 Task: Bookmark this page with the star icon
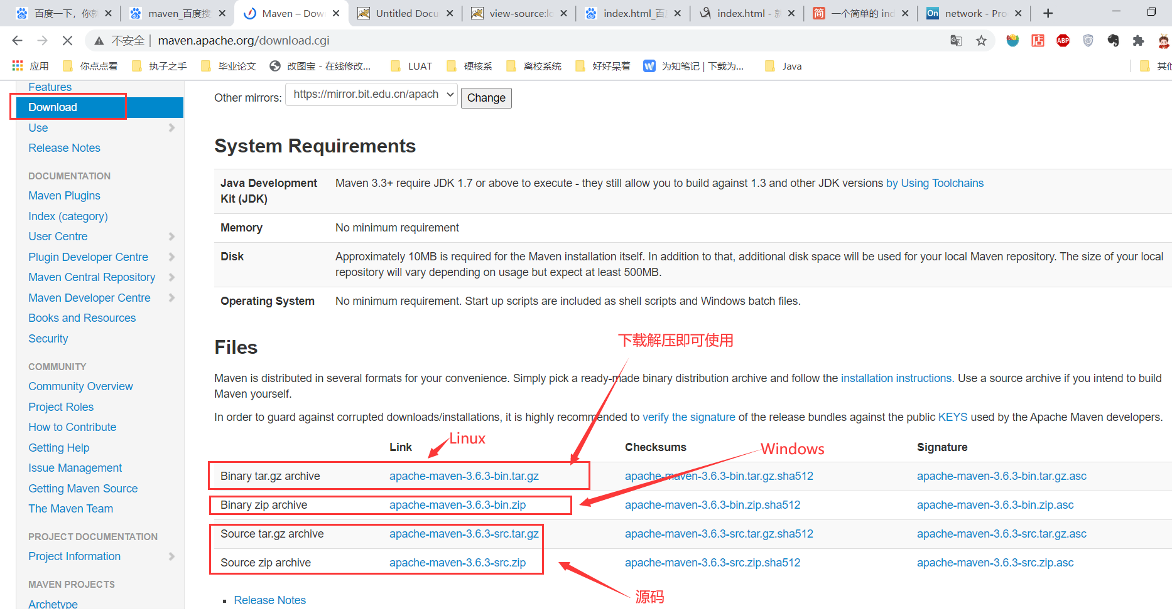(981, 41)
